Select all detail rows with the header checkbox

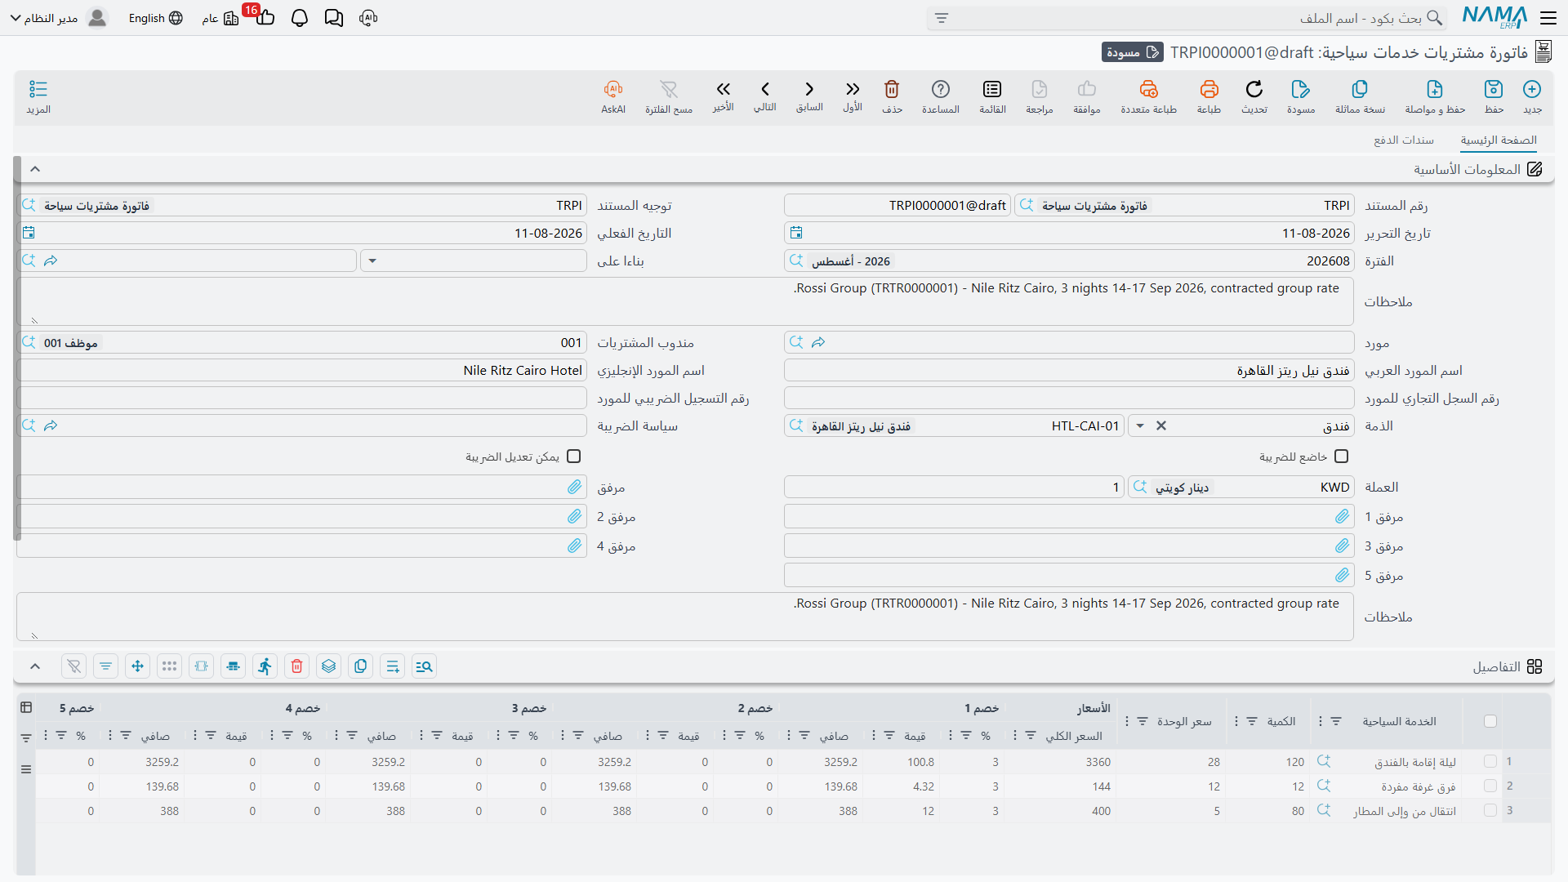coord(1490,721)
